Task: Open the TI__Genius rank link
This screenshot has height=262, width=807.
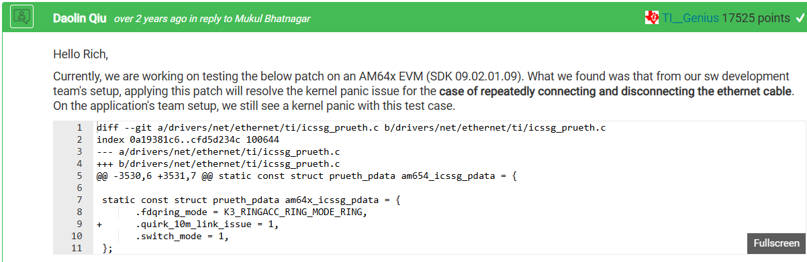Action: pyautogui.click(x=691, y=18)
